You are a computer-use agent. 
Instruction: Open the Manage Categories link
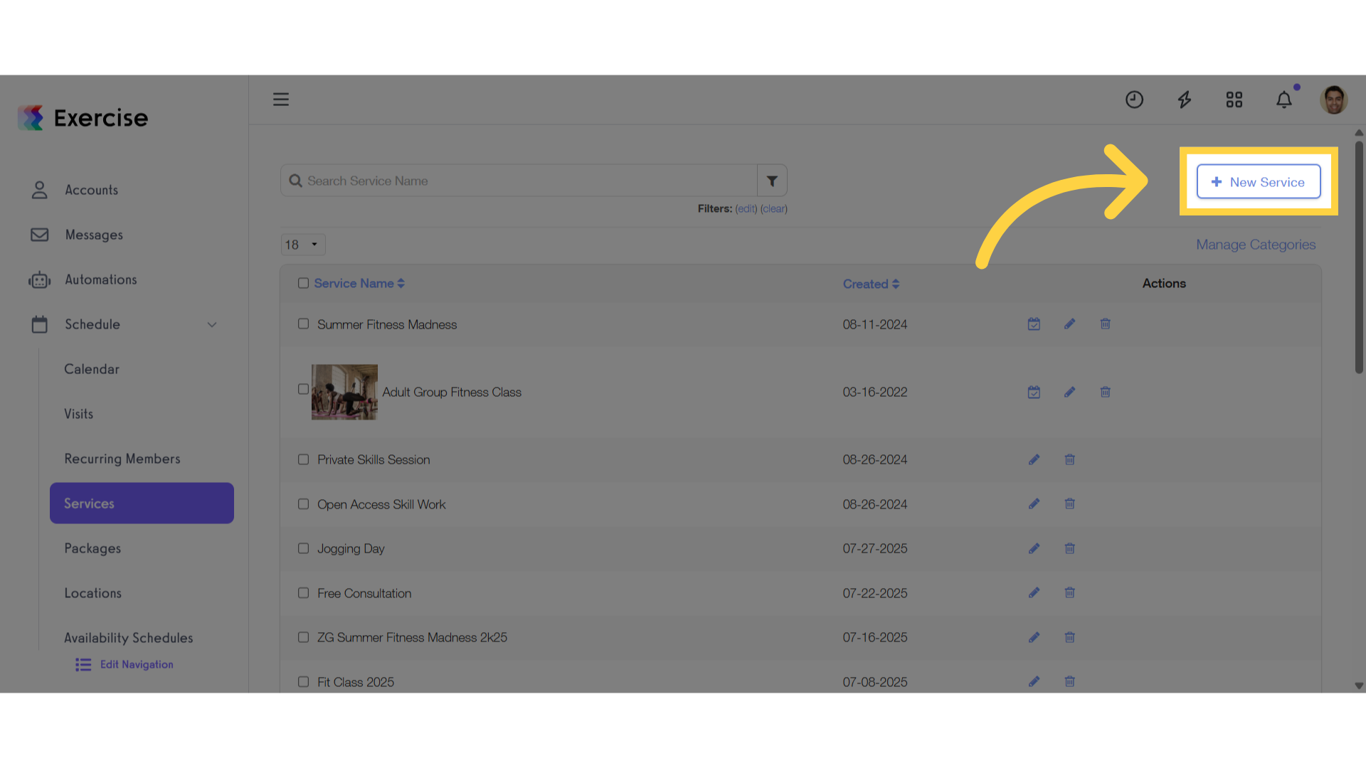click(x=1256, y=245)
